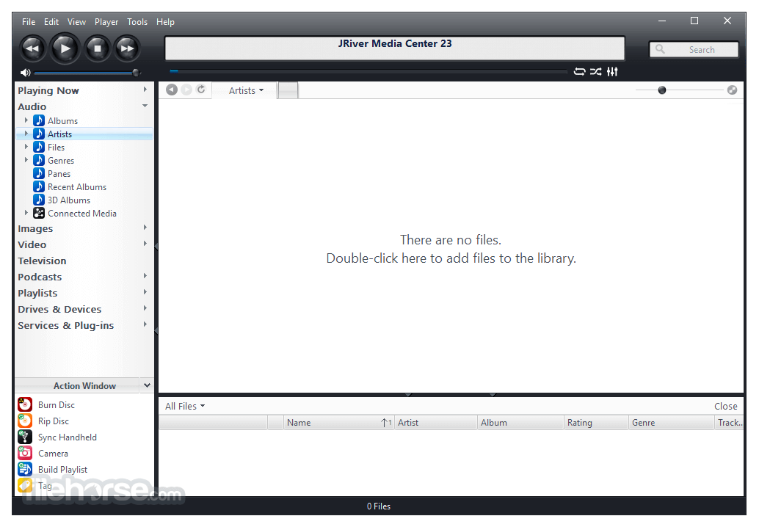Viewport: 759px width, 527px height.
Task: Open the Artists view dropdown
Action: [246, 90]
